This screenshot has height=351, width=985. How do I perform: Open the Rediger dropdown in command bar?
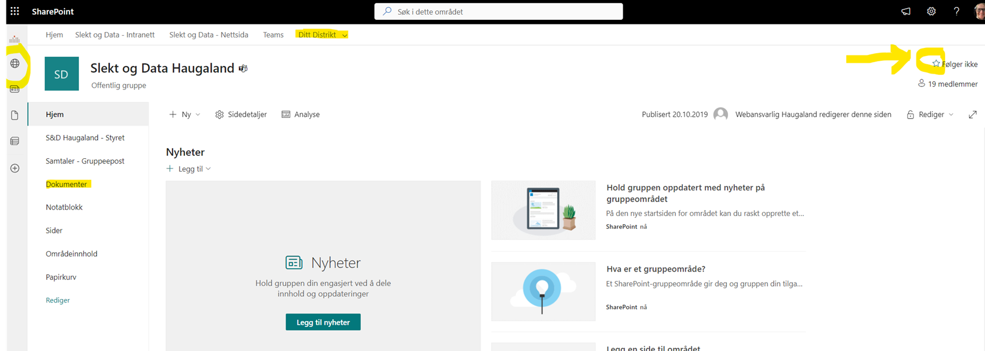coord(931,114)
